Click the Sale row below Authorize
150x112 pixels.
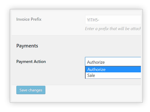113,75
